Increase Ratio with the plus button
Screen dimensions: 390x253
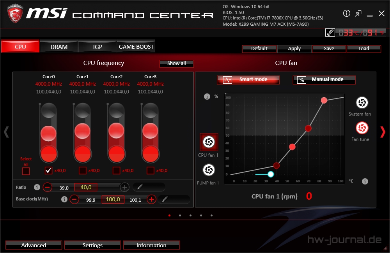coord(125,187)
